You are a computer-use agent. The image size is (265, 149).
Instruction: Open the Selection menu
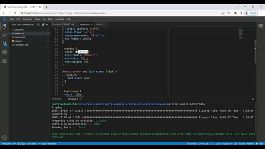[28, 19]
